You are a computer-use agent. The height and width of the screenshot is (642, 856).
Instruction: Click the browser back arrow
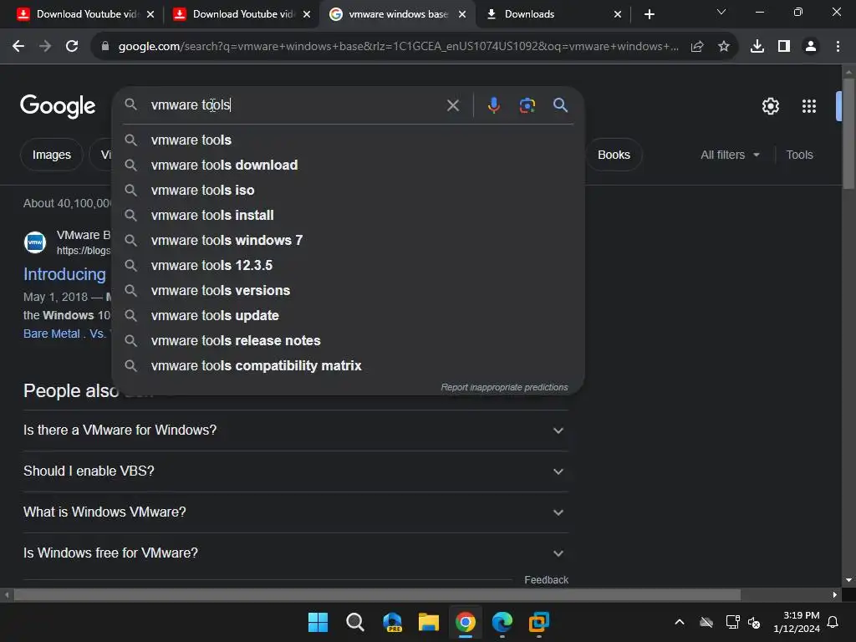18,47
